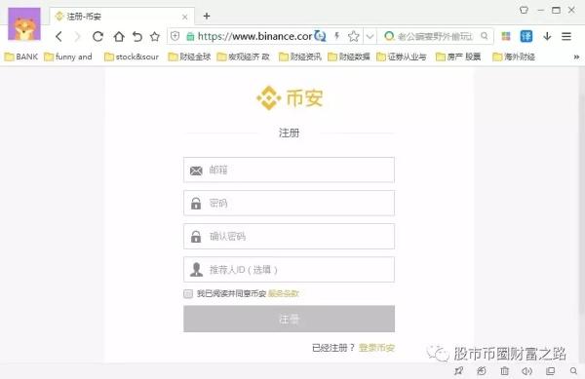The width and height of the screenshot is (585, 379).
Task: Reload the page with refresh icon
Action: (x=97, y=36)
